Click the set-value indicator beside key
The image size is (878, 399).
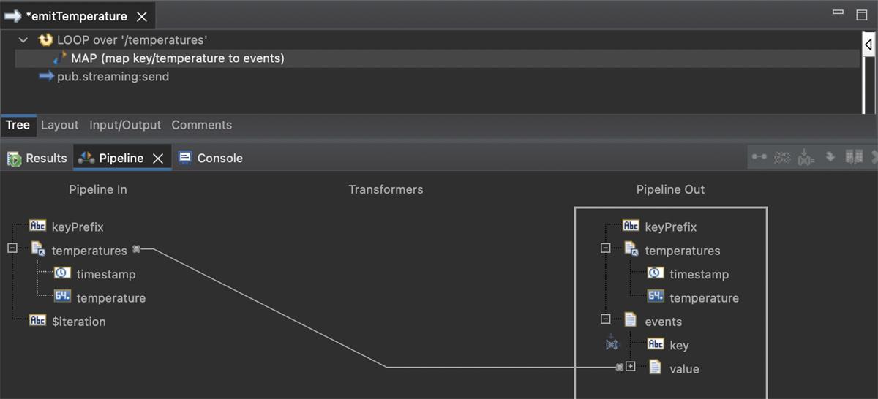612,342
